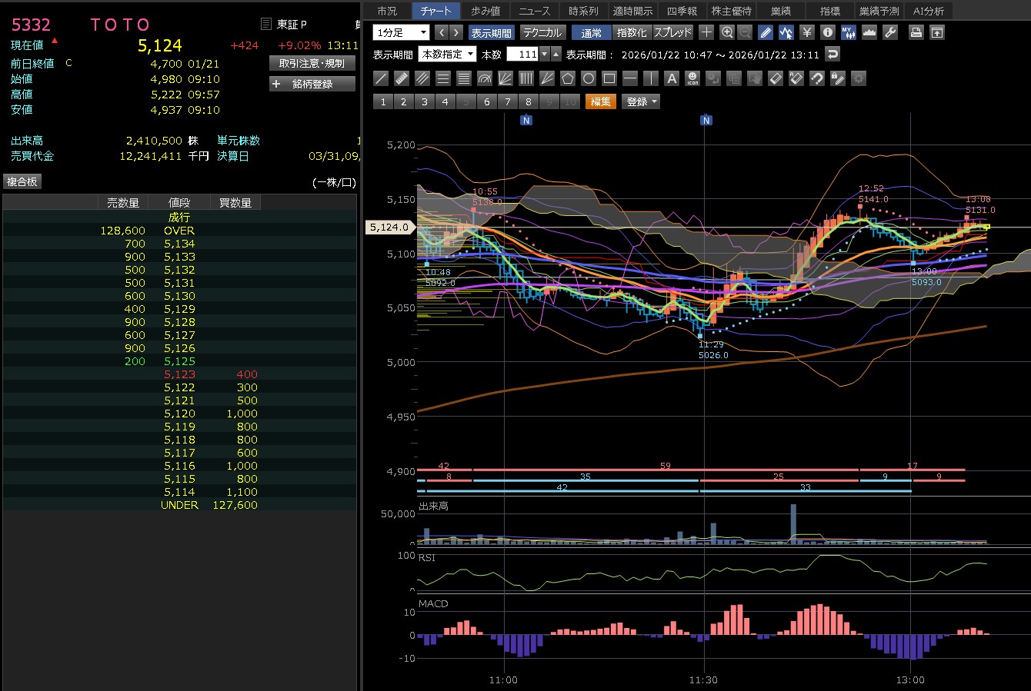1031x691 pixels.
Task: Open the 1分足 timeframe dropdown
Action: tap(401, 32)
